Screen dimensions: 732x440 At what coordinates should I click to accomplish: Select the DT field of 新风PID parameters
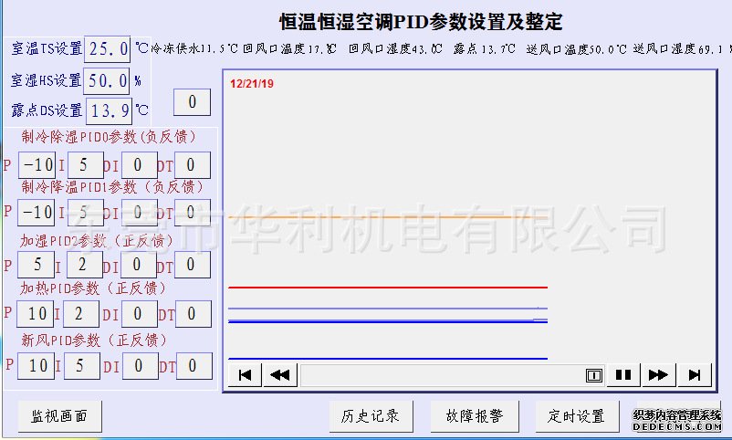tap(193, 366)
